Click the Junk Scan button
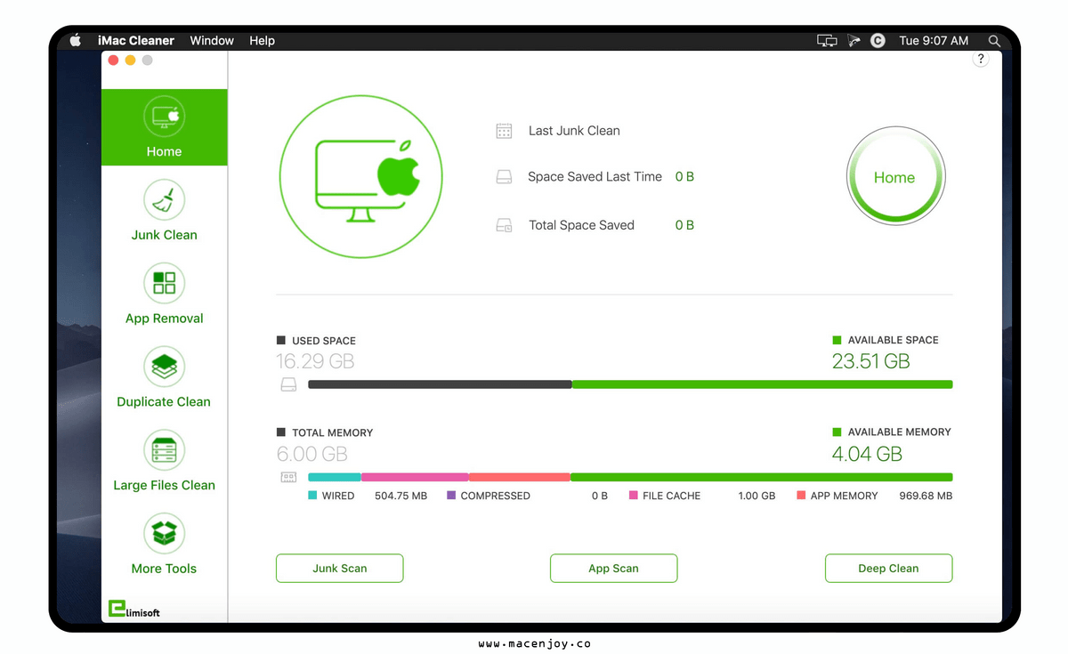Viewport: 1068px width, 654px height. click(x=340, y=569)
